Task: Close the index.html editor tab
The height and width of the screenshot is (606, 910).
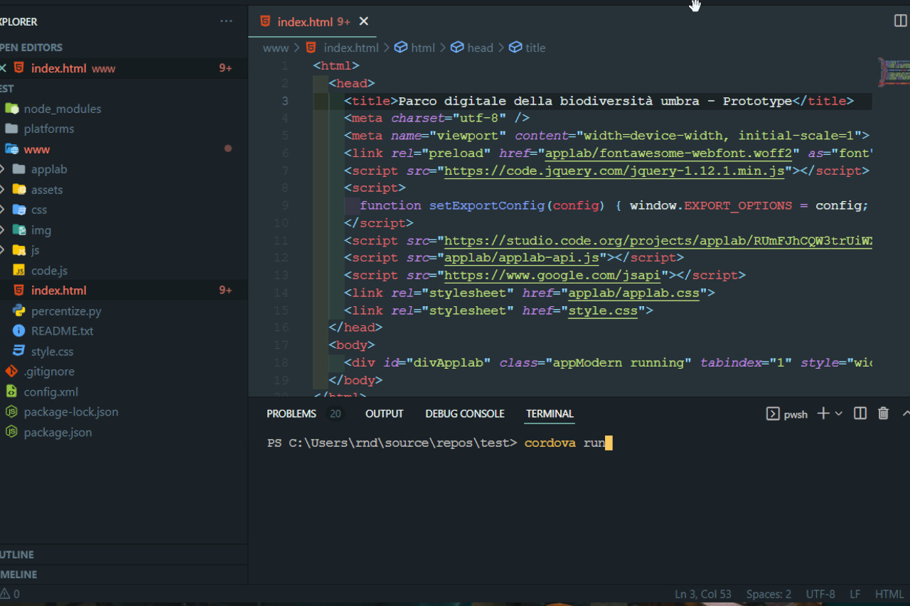Action: [363, 22]
